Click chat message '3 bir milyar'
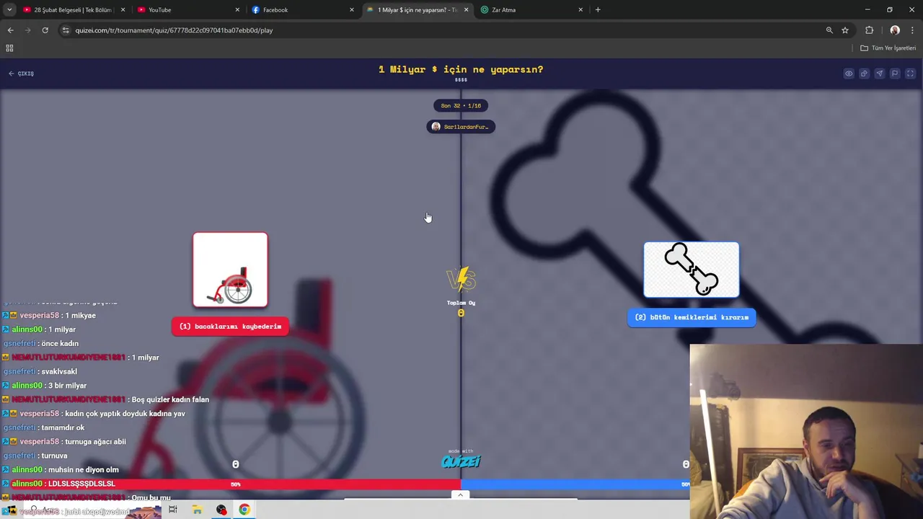Image resolution: width=923 pixels, height=519 pixels. 67,386
